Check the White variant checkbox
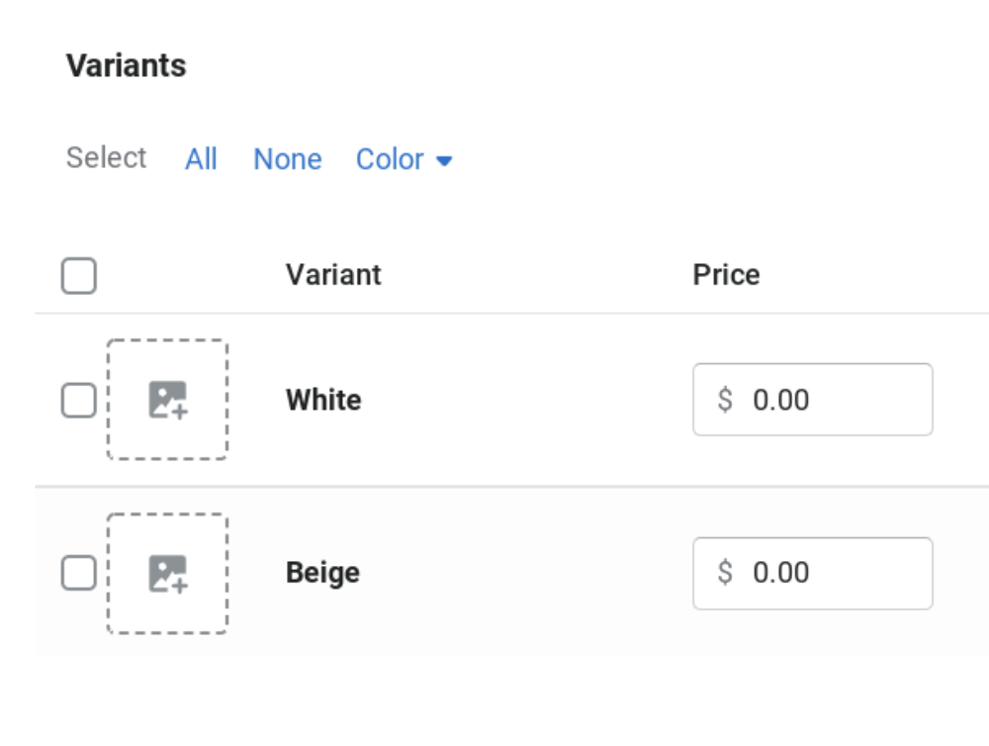 (79, 400)
